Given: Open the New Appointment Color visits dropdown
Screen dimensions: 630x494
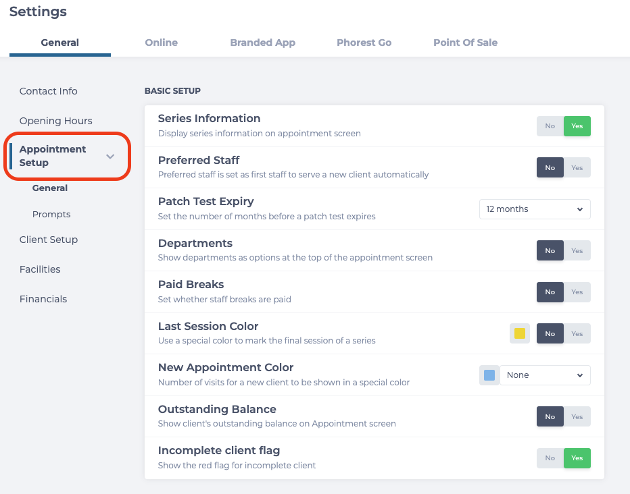Looking at the screenshot, I should click(x=545, y=375).
